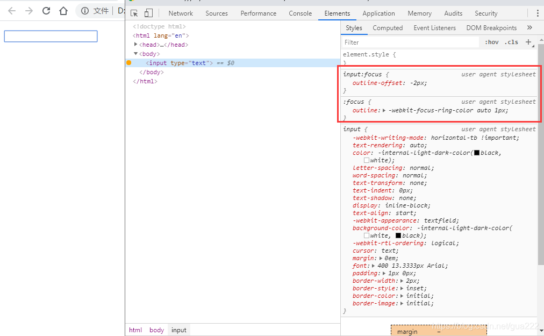
Task: Switch to the Console tab
Action: pos(300,13)
